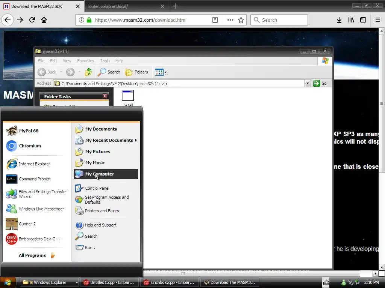Viewport: 385px width, 288px height.
Task: Open Favorites menu in masm32v11r window
Action: click(85, 61)
